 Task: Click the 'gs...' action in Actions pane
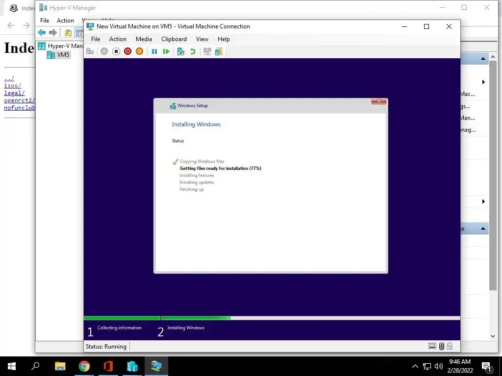[x=466, y=106]
